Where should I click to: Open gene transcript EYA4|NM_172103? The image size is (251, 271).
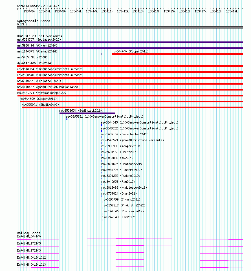pos(29,250)
